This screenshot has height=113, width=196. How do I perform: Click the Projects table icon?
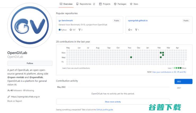[100, 4]
